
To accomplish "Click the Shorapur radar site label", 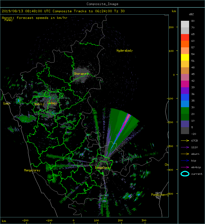I will coord(81,74).
